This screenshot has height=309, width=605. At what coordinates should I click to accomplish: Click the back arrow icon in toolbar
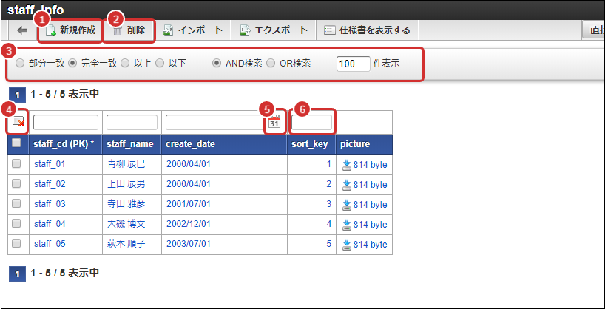[21, 30]
